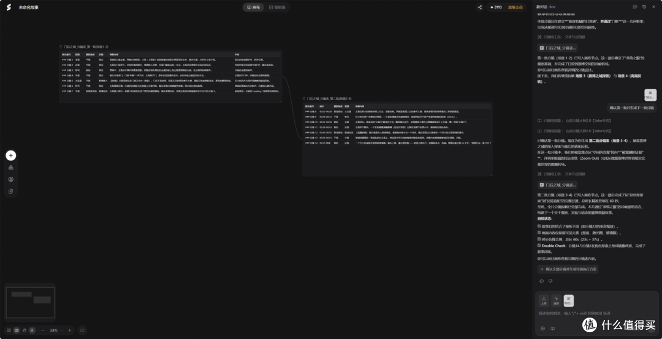Switch to the editor tab beside 画布
The height and width of the screenshot is (339, 662).
[277, 7]
